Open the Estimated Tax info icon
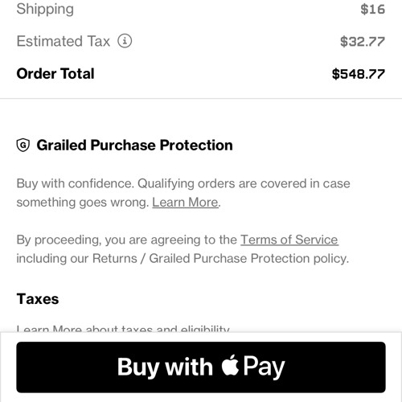 tap(125, 41)
